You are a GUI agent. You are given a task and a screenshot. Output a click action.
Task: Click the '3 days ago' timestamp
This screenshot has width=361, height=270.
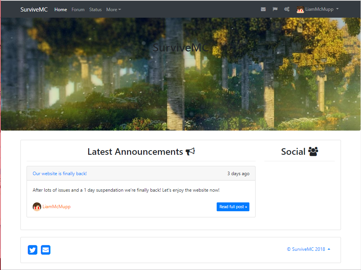238,174
